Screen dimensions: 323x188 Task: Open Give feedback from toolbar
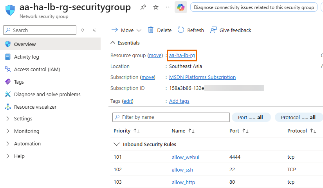[x=231, y=30]
